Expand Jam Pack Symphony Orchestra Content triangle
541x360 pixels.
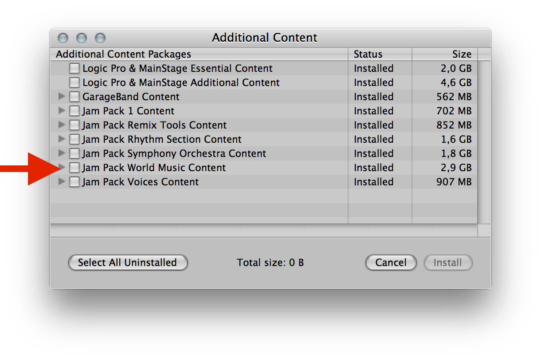pos(62,153)
